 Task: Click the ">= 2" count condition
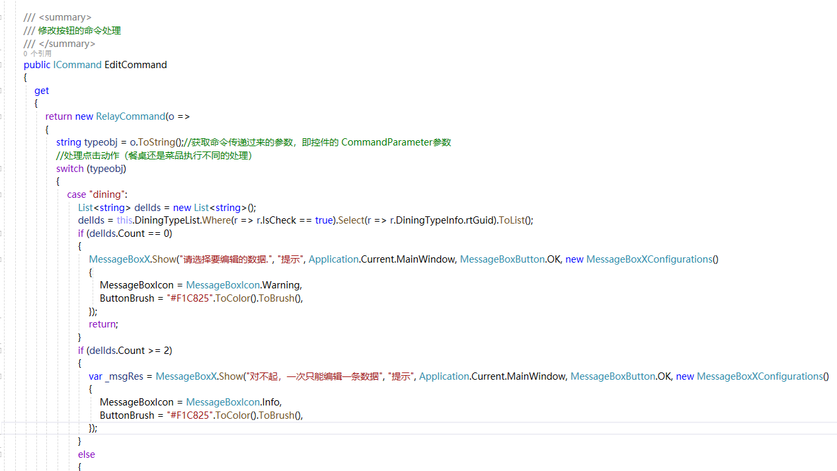(159, 351)
